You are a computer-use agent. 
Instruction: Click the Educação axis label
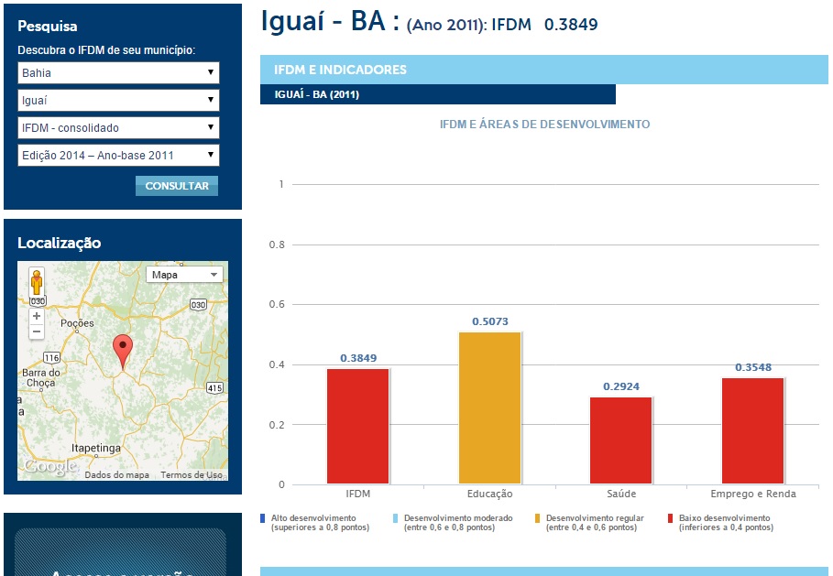[x=490, y=494]
